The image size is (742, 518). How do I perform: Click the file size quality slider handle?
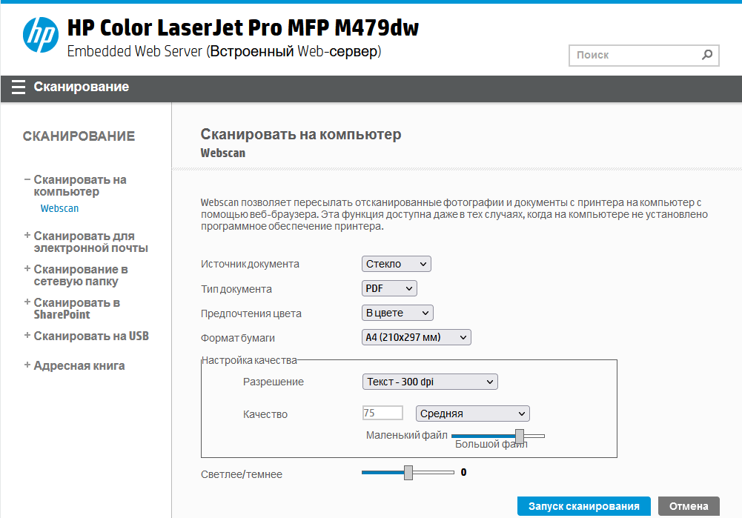(x=520, y=436)
